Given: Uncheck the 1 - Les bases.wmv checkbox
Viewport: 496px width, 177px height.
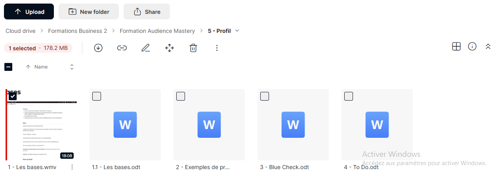Looking at the screenshot, I should coord(13,96).
